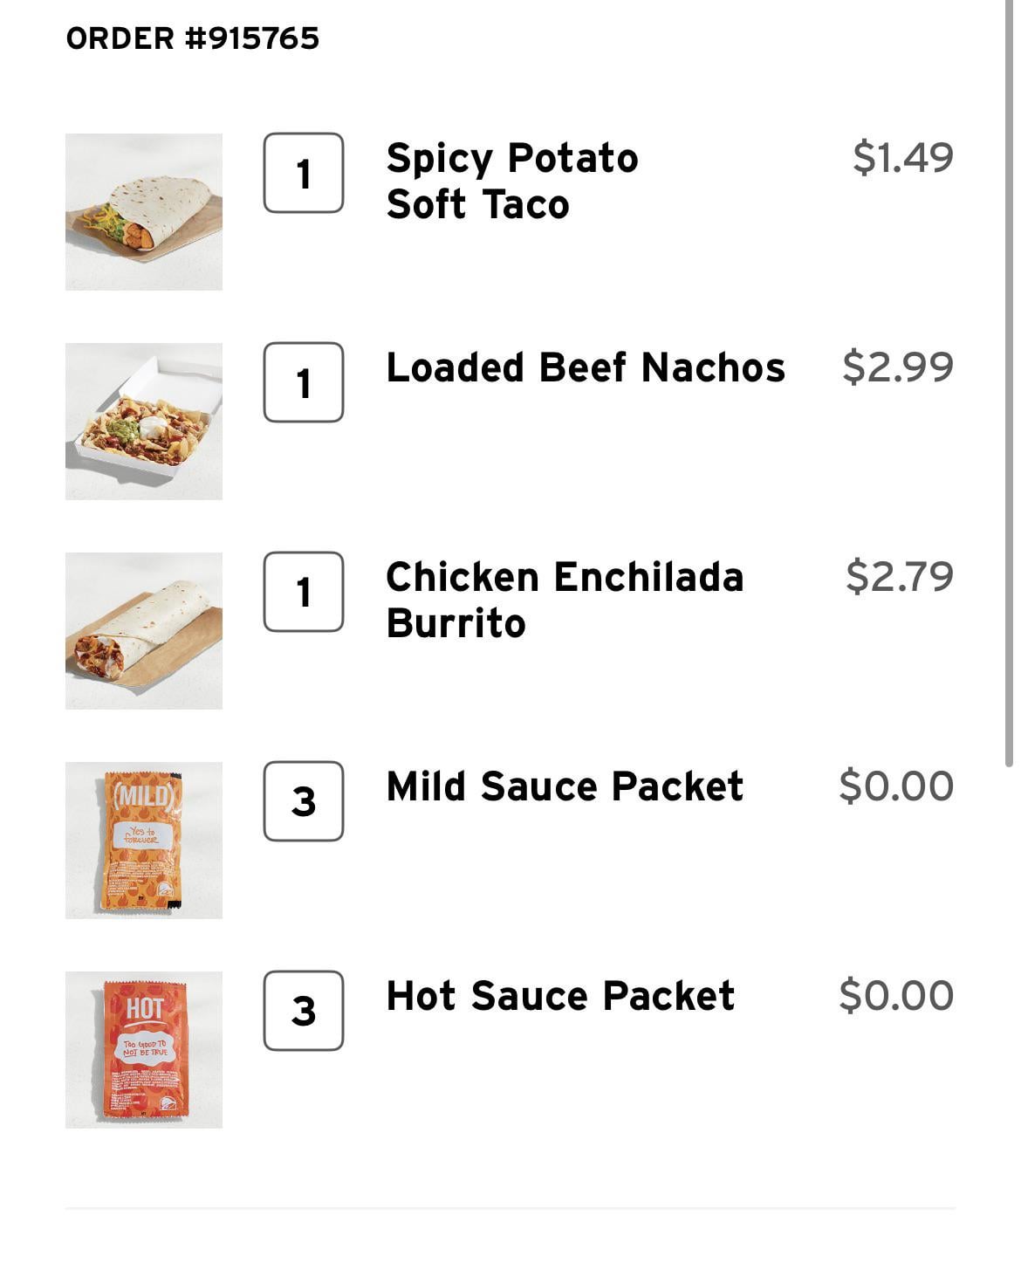Click the Hot Sauce Packet image
This screenshot has height=1263, width=1021.
click(144, 1050)
